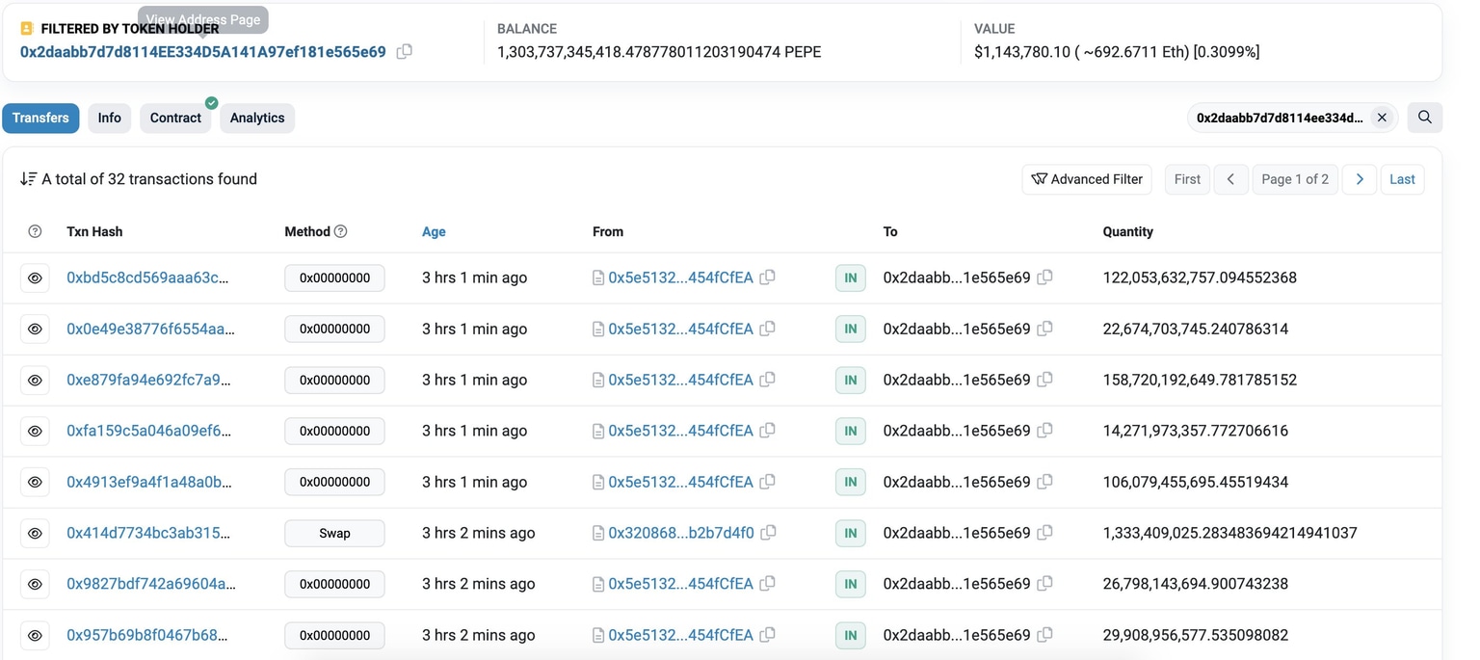Copy the filtered token holder address

[404, 51]
